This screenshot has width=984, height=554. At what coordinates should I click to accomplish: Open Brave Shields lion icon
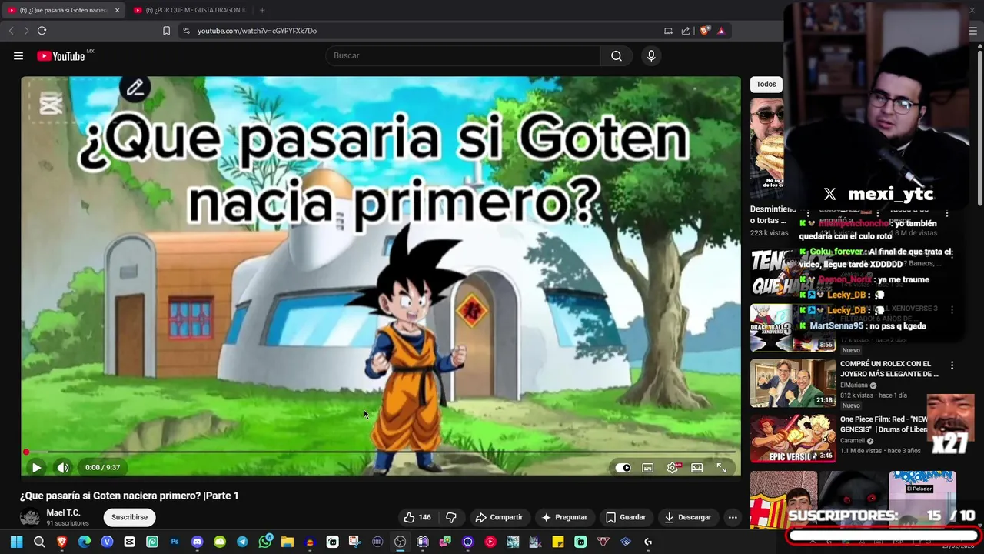[x=704, y=31]
